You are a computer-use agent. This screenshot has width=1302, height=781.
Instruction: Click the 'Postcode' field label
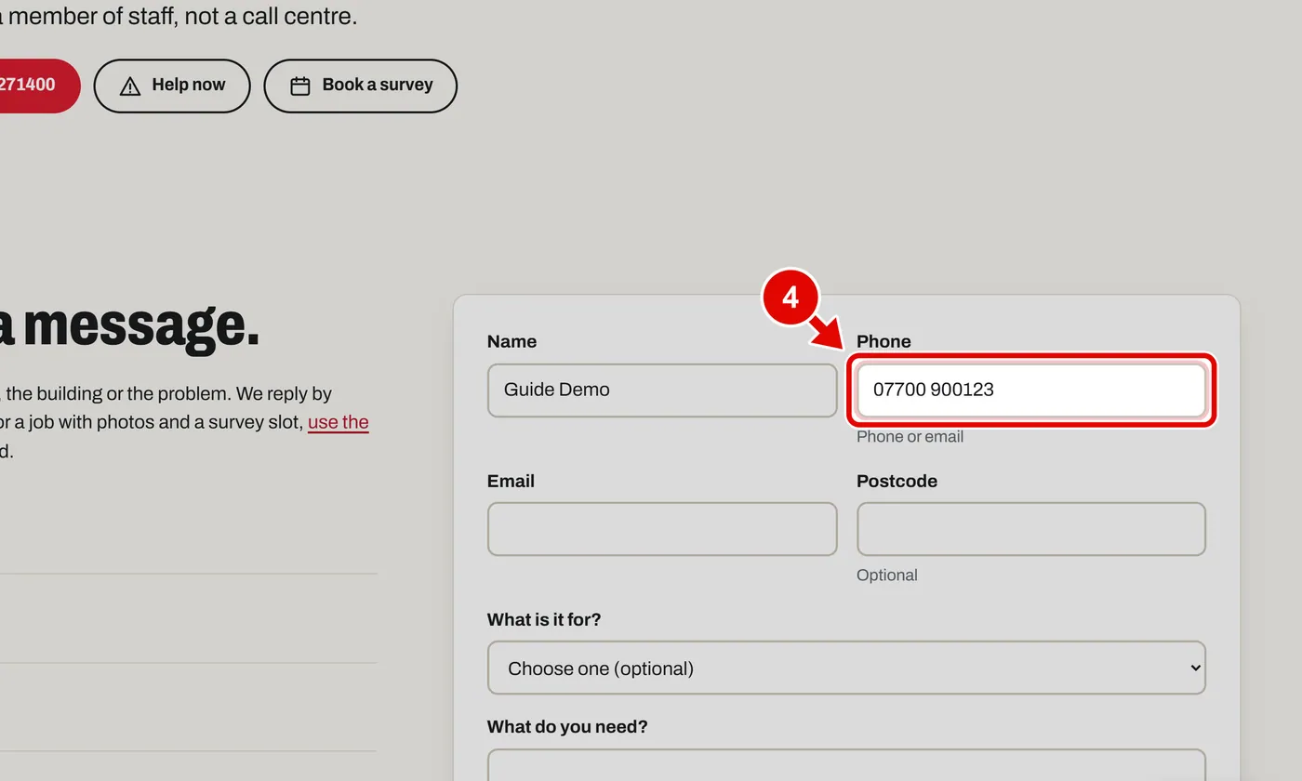[897, 482]
